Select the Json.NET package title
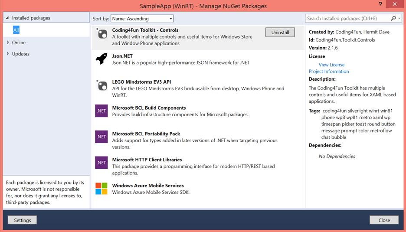The height and width of the screenshot is (232, 406). point(122,56)
